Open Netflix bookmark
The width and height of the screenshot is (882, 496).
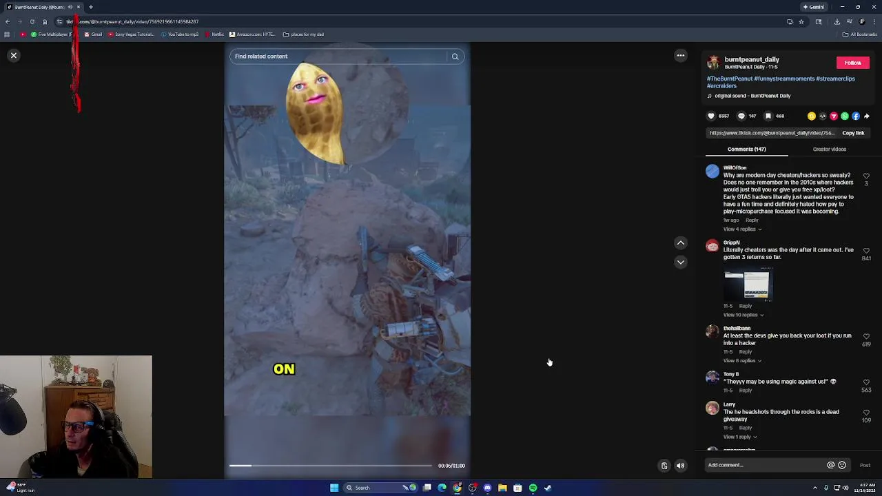[x=214, y=34]
